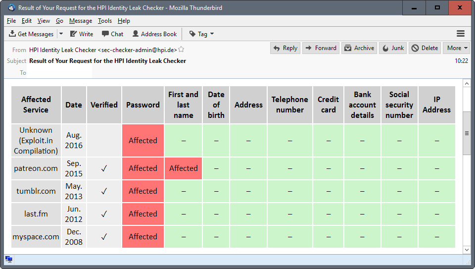Screen dimensions: 475x269
Task: Click the message time 10:22
Action: pos(461,60)
